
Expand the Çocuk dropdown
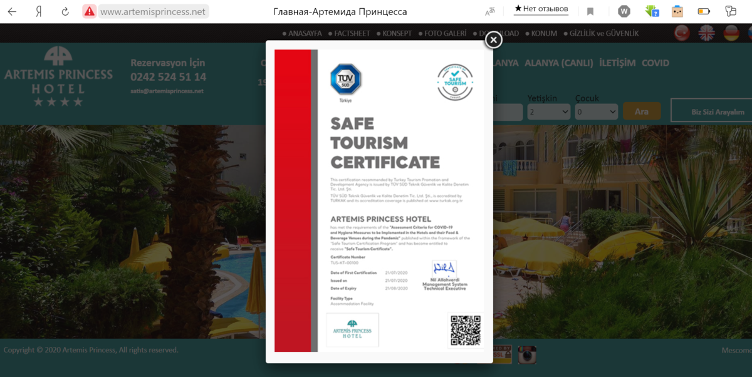point(597,112)
